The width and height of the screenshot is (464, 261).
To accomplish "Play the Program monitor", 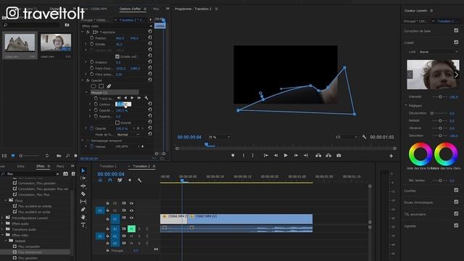I will pos(286,155).
